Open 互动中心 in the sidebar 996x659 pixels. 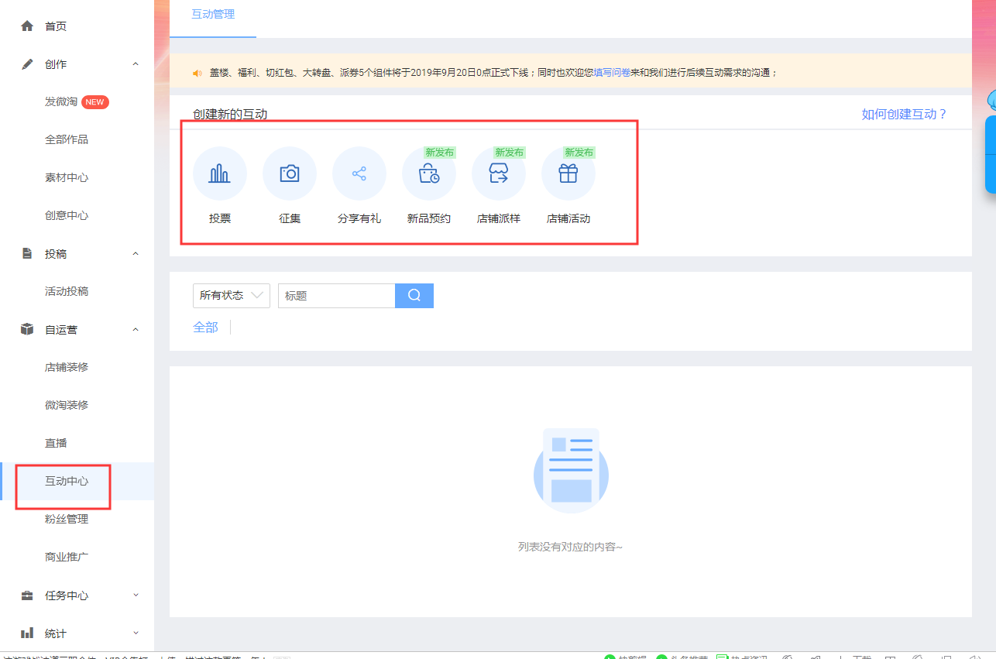click(x=67, y=481)
